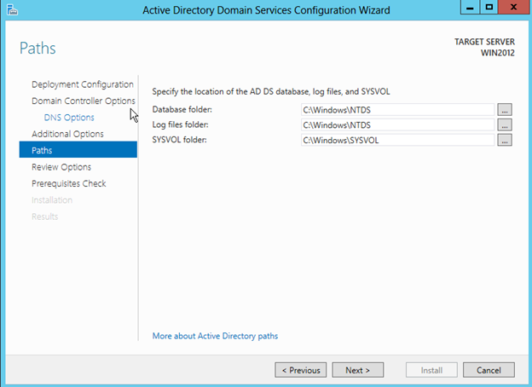532x387 pixels.
Task: Open the Prerequisites Check step
Action: pos(68,183)
